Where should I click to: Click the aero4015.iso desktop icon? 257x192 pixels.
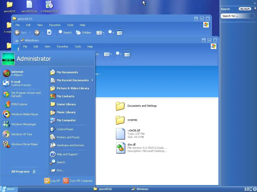click(29, 6)
